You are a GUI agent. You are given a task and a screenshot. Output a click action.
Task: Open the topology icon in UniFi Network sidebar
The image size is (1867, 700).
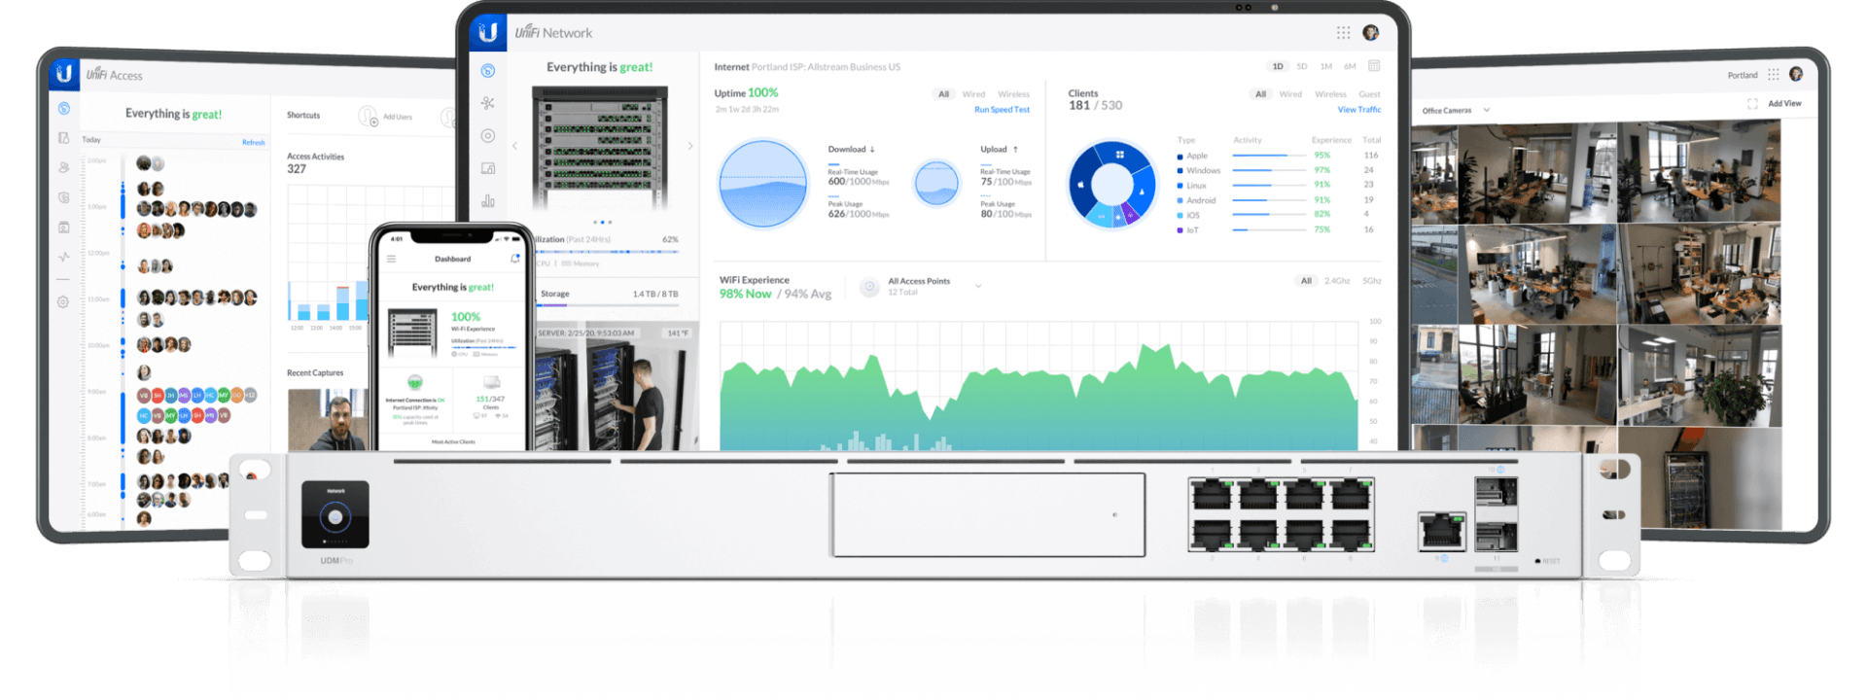(488, 103)
